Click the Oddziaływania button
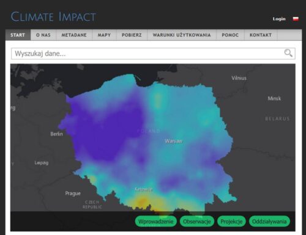Image resolution: width=306 pixels, height=235 pixels. click(269, 222)
